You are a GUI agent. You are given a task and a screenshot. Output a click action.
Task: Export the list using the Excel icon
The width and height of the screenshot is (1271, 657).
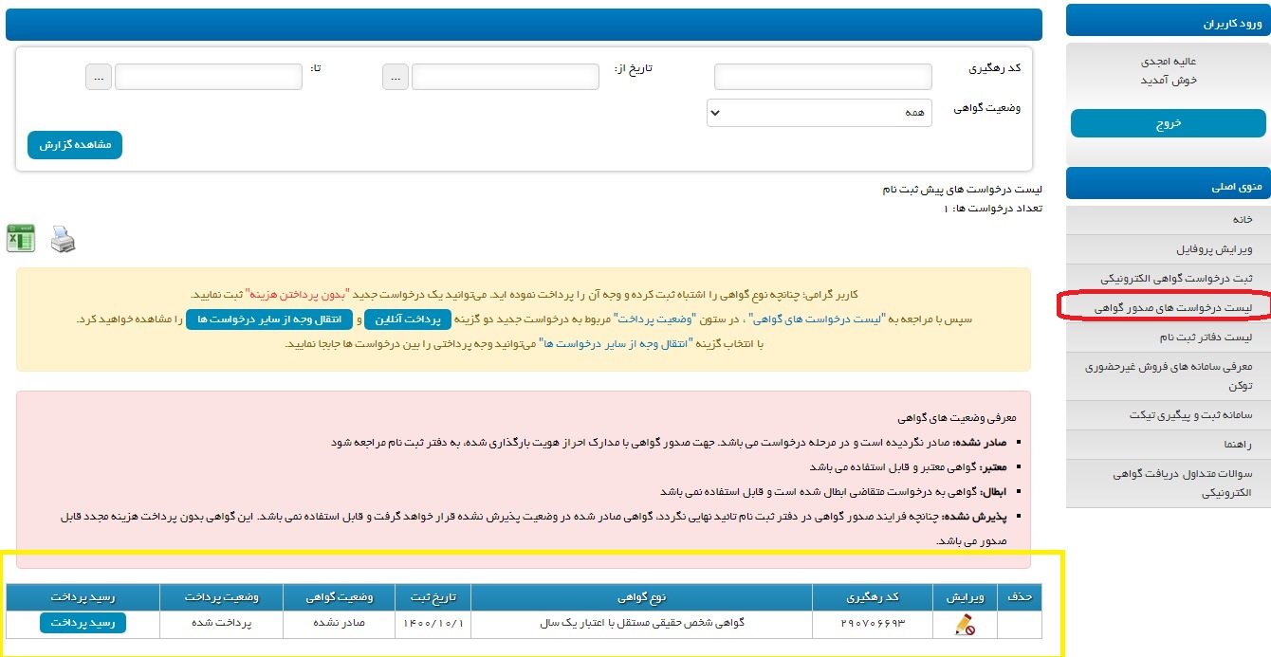tap(21, 239)
